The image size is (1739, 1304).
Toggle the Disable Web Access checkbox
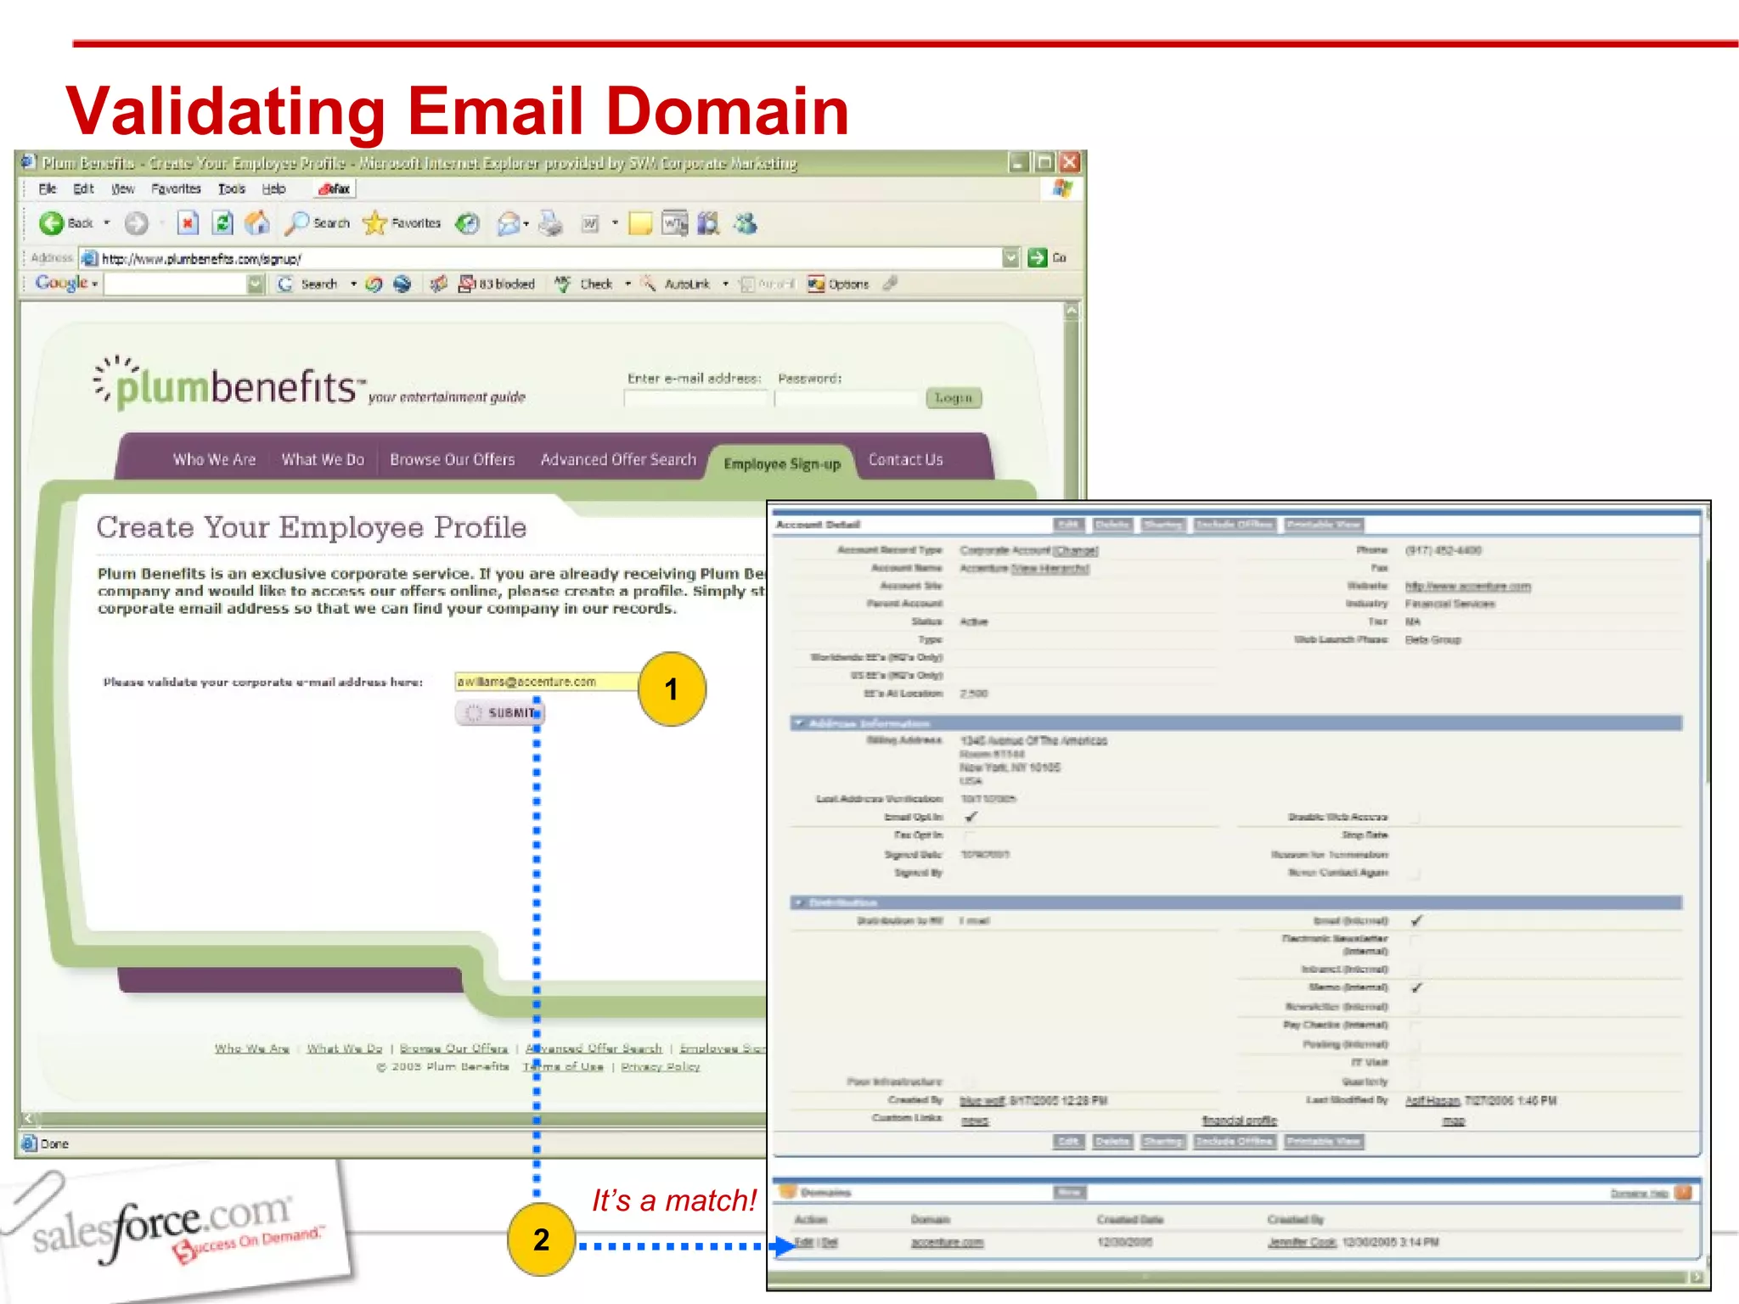point(1415,818)
